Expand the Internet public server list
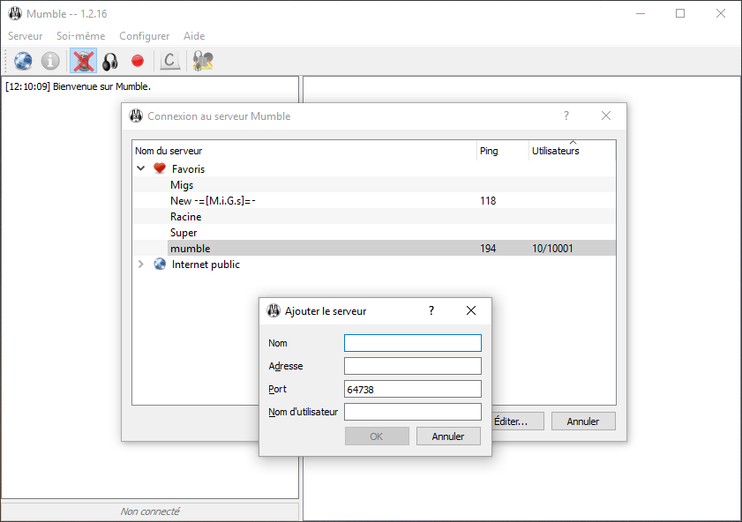The height and width of the screenshot is (522, 742). (x=141, y=265)
